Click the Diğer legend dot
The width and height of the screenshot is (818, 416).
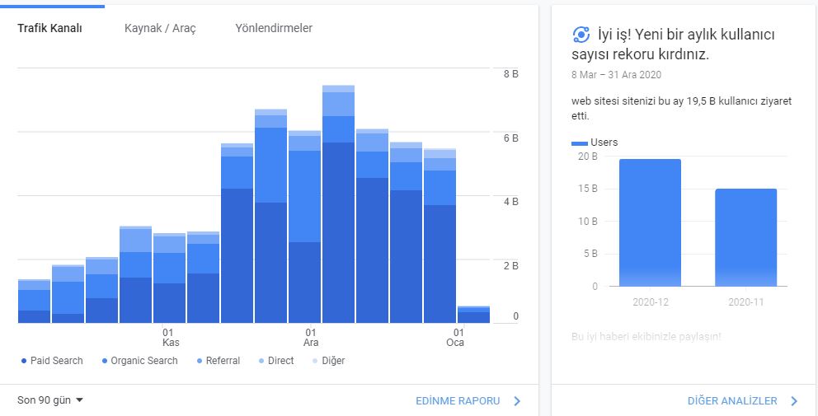click(x=314, y=361)
